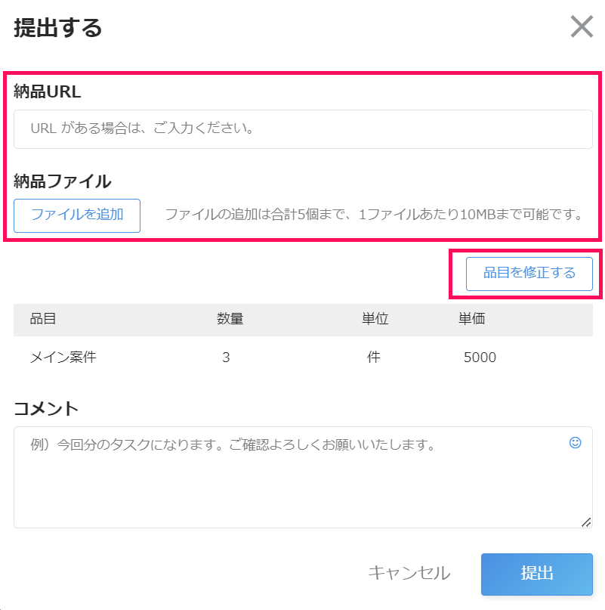Grab the comment box resize handle
This screenshot has height=610, width=605.
586,522
